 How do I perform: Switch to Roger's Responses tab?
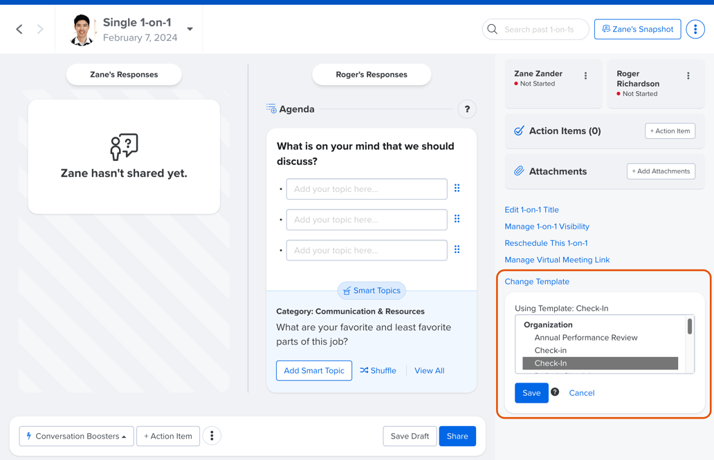(x=372, y=75)
